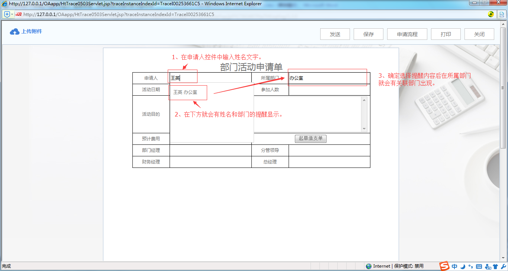Image resolution: width=508 pixels, height=271 pixels.
Task: Select the 王英 办公室 autocomplete suggestion
Action: 185,92
